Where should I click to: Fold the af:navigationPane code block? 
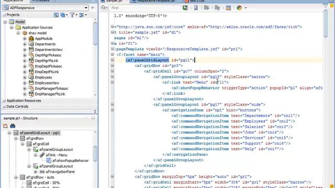coord(113,110)
